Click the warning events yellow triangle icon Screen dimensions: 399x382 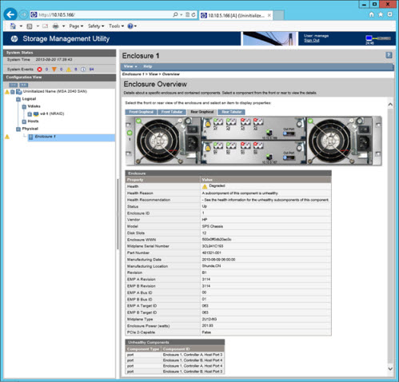69,70
